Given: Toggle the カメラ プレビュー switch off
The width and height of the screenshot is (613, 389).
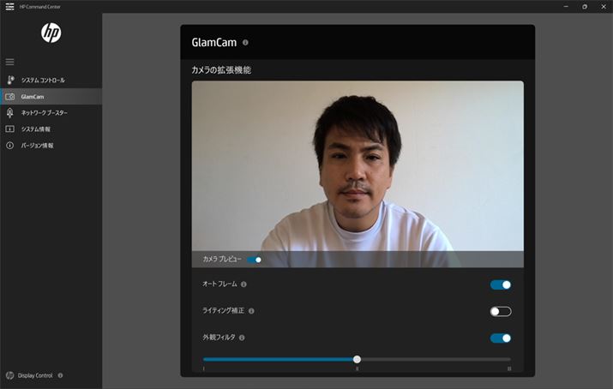Looking at the screenshot, I should tap(254, 259).
